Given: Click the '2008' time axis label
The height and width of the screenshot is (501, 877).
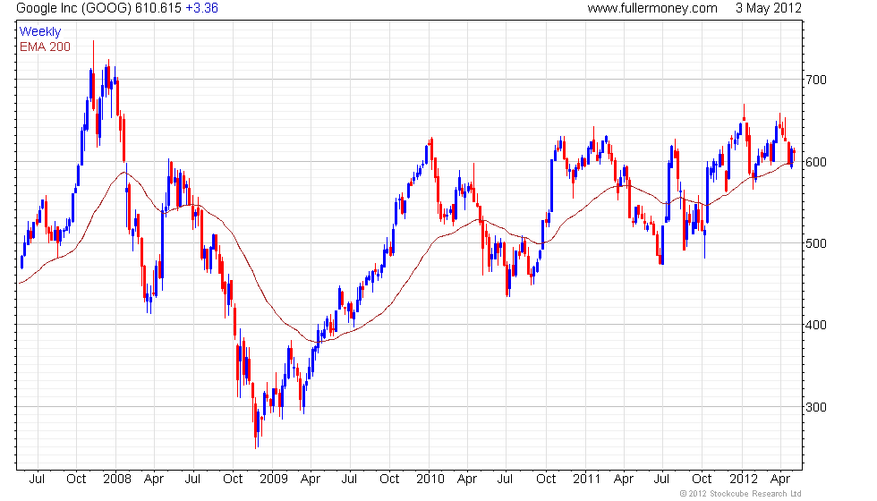Looking at the screenshot, I should (117, 480).
